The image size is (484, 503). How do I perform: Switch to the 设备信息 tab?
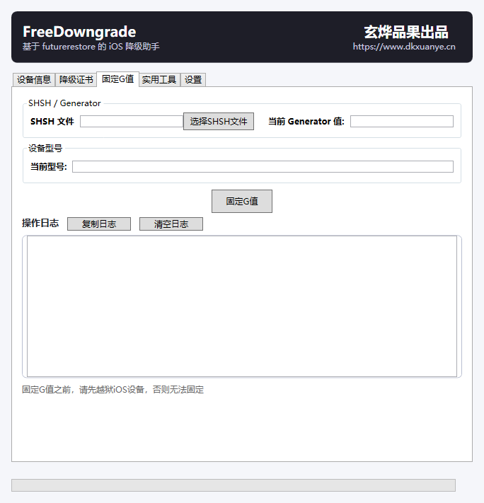[x=34, y=79]
